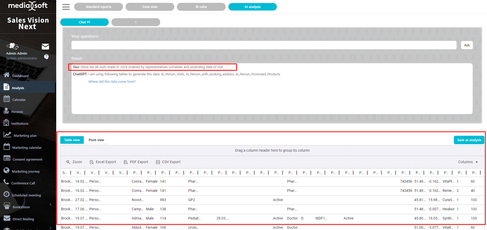The width and height of the screenshot is (487, 230).
Task: Open the Standard reports tab
Action: (x=98, y=7)
